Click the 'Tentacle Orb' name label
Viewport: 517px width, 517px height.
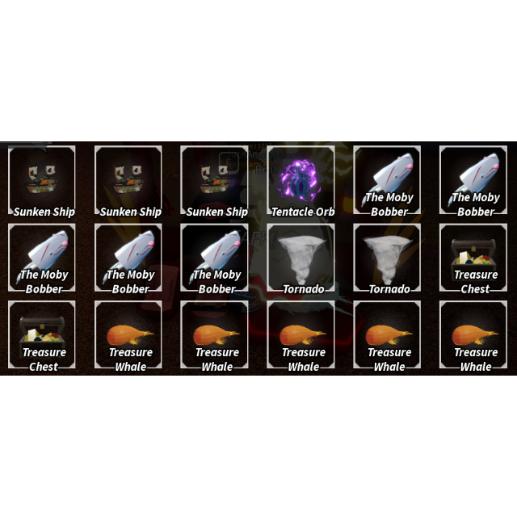point(303,212)
